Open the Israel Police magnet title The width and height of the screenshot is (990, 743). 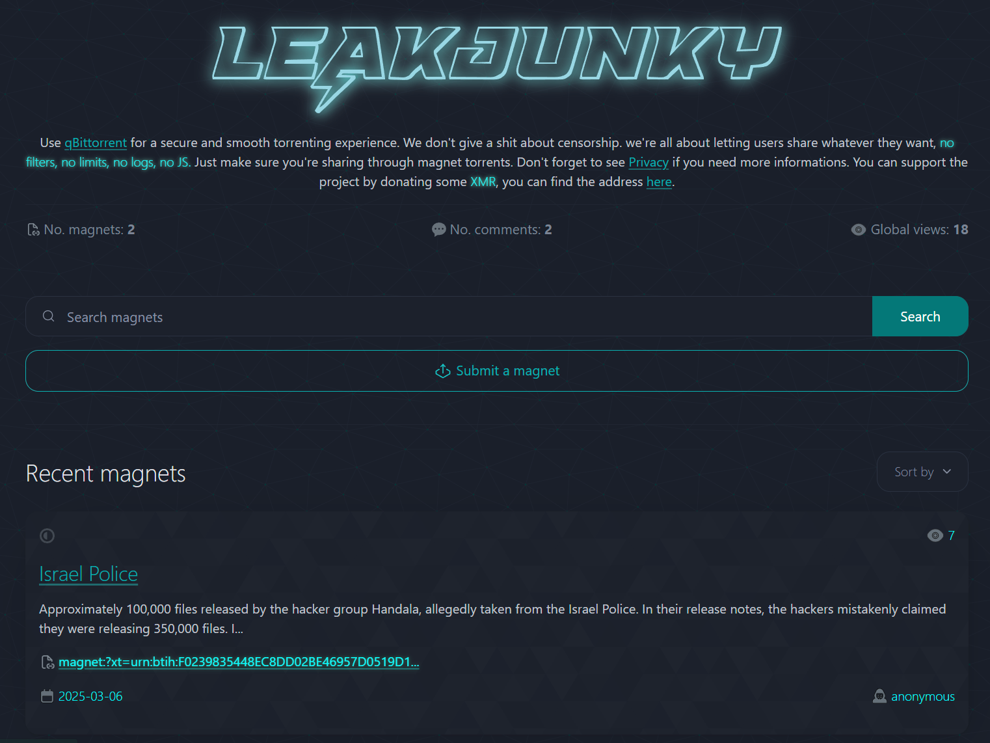pyautogui.click(x=88, y=574)
